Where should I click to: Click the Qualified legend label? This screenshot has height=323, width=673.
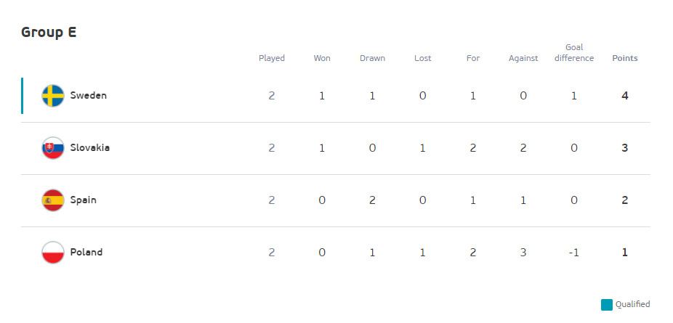click(632, 305)
